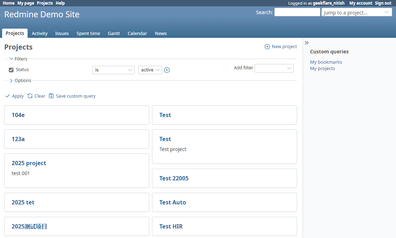Click the Clear link text
396x238 pixels.
(x=40, y=96)
